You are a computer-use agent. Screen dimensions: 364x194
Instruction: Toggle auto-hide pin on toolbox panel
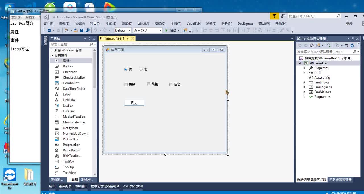pos(89,39)
